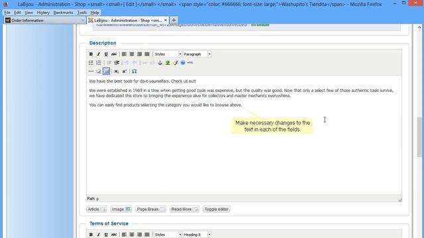Insert an anchor
Image resolution: width=424 pixels, height=238 pixels.
(160, 63)
